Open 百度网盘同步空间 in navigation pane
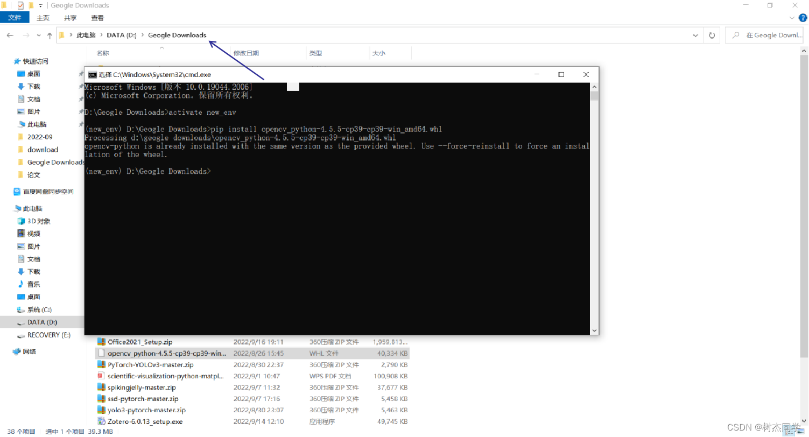 click(x=48, y=192)
